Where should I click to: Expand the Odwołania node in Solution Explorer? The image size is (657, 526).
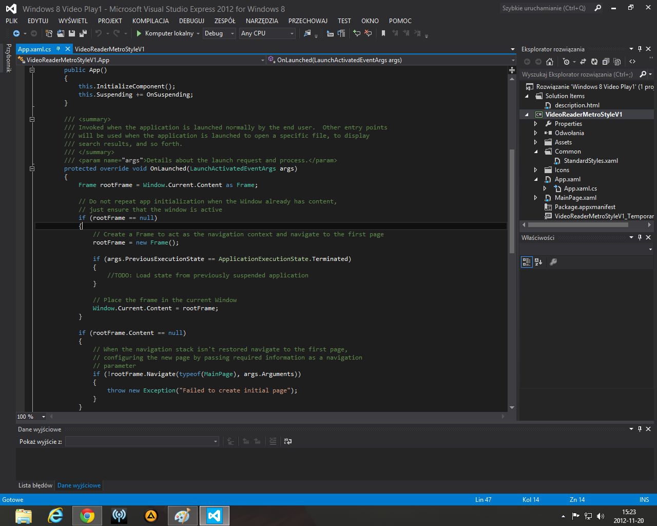tap(535, 133)
